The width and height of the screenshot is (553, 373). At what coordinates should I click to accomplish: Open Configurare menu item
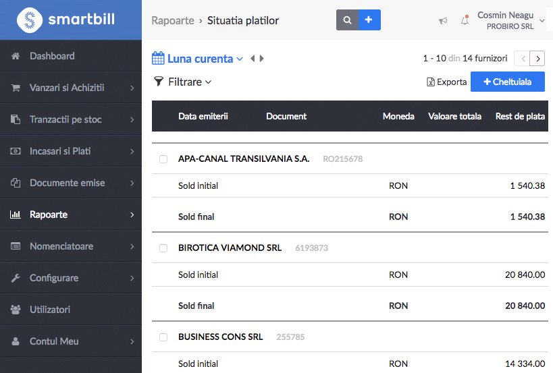coord(71,277)
